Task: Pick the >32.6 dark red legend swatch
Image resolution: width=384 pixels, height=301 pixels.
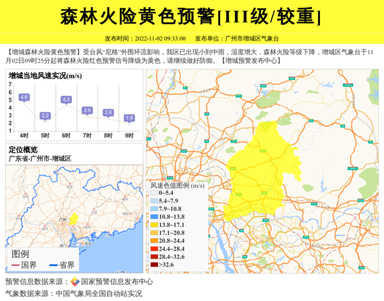Action: pos(154,265)
